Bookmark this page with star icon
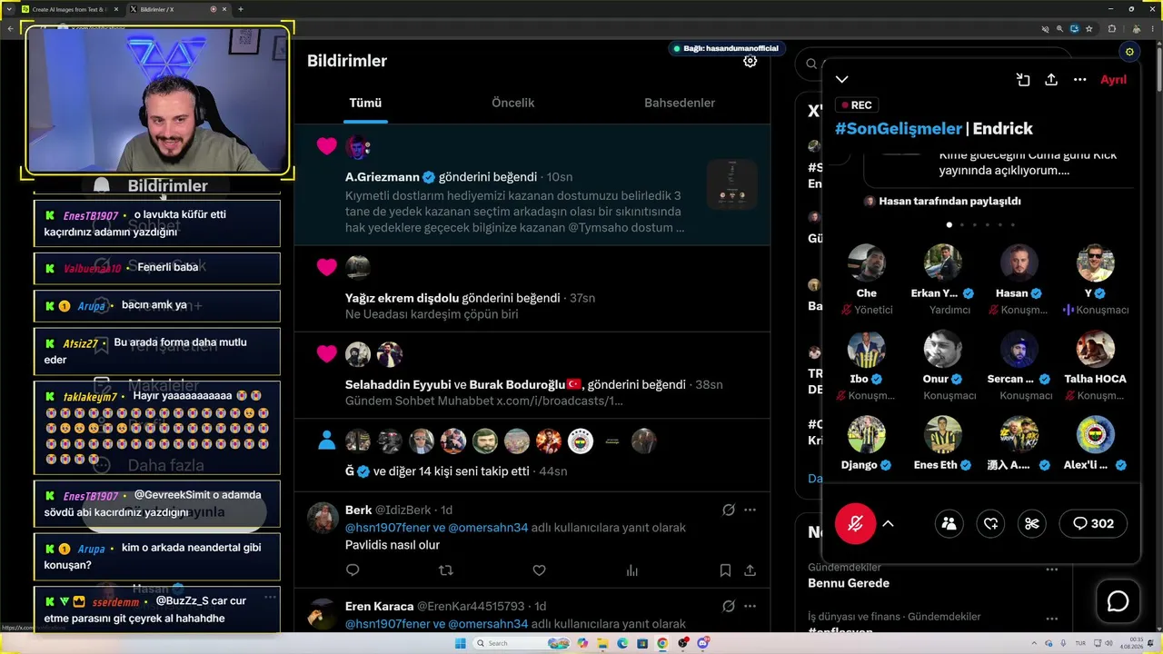The height and width of the screenshot is (654, 1163). pos(1088,28)
